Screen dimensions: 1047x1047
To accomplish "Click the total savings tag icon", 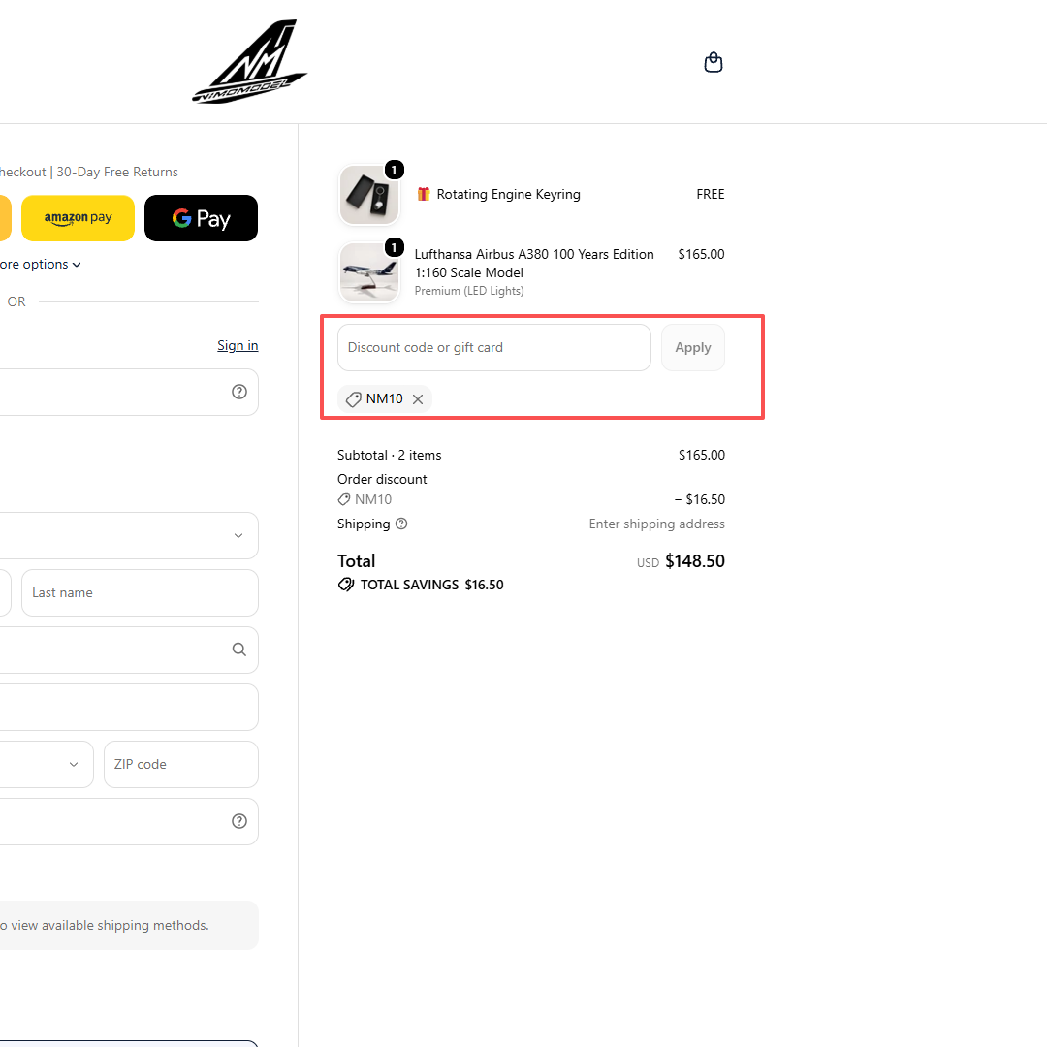I will coord(346,585).
